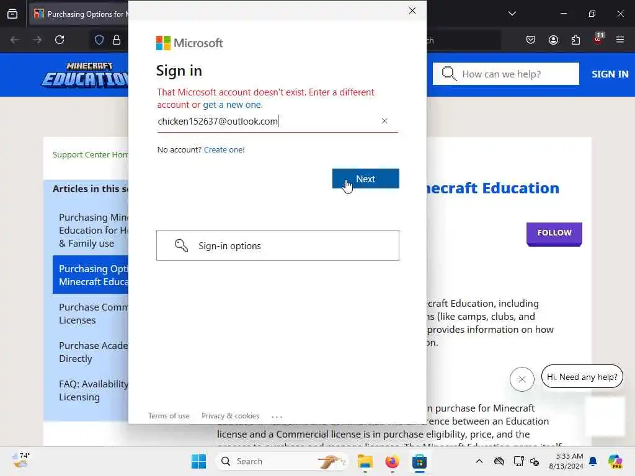Click the key icon in Sign-in options
The height and width of the screenshot is (476, 635).
pyautogui.click(x=182, y=245)
